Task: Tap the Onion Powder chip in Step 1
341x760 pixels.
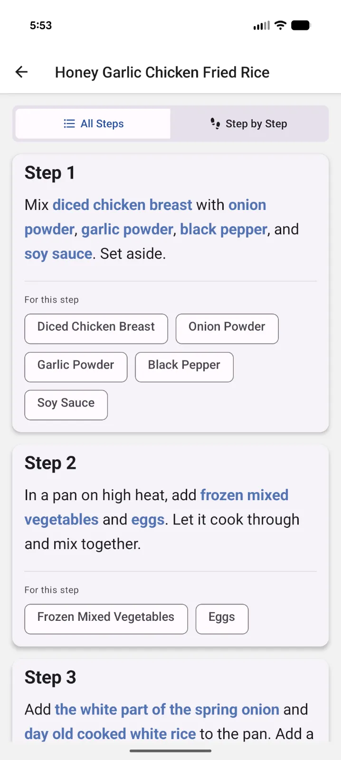Action: [x=227, y=328]
